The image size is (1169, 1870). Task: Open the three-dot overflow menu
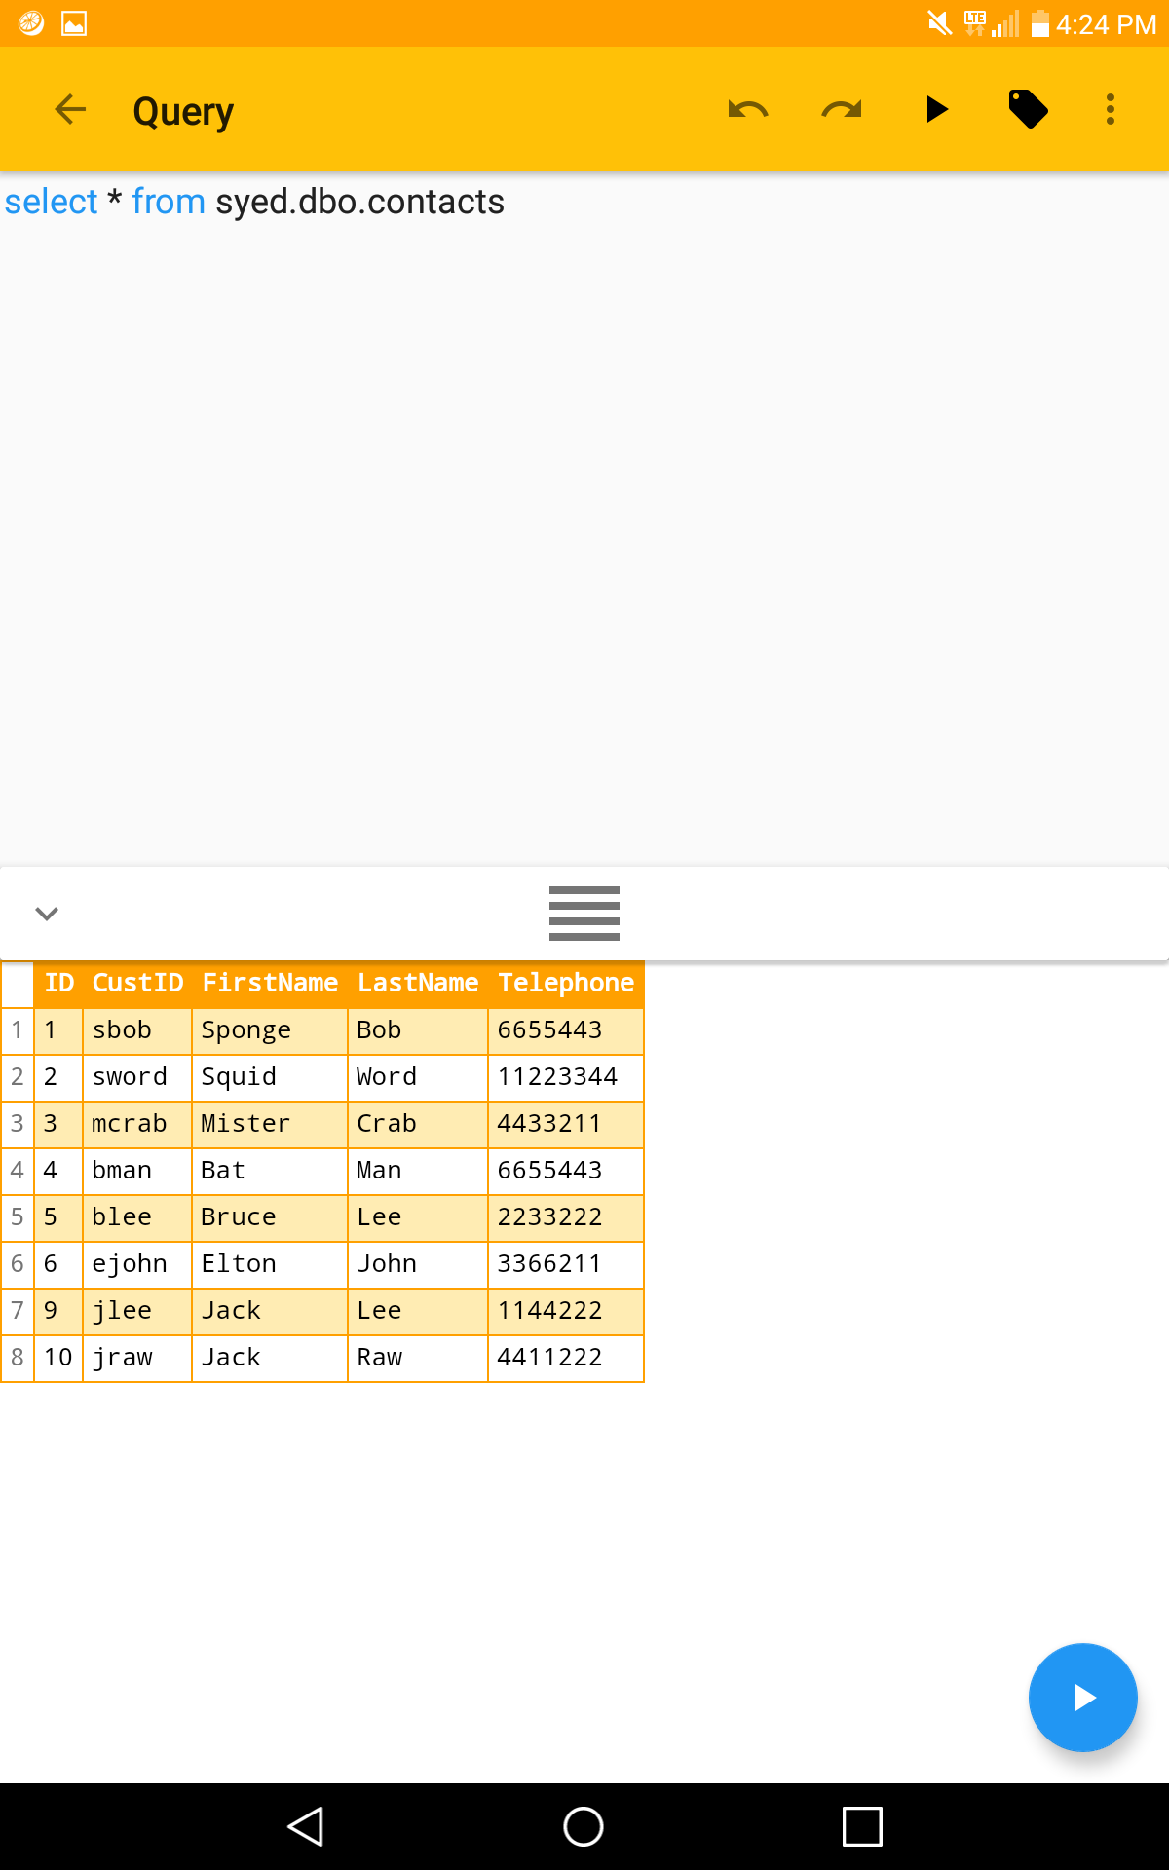1111,109
